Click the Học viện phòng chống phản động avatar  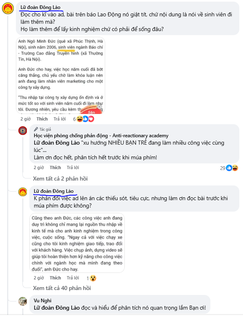[22, 131]
